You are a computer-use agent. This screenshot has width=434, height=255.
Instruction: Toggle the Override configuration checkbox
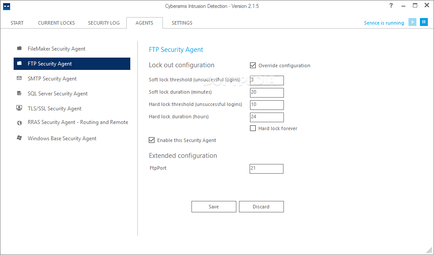[x=253, y=65]
